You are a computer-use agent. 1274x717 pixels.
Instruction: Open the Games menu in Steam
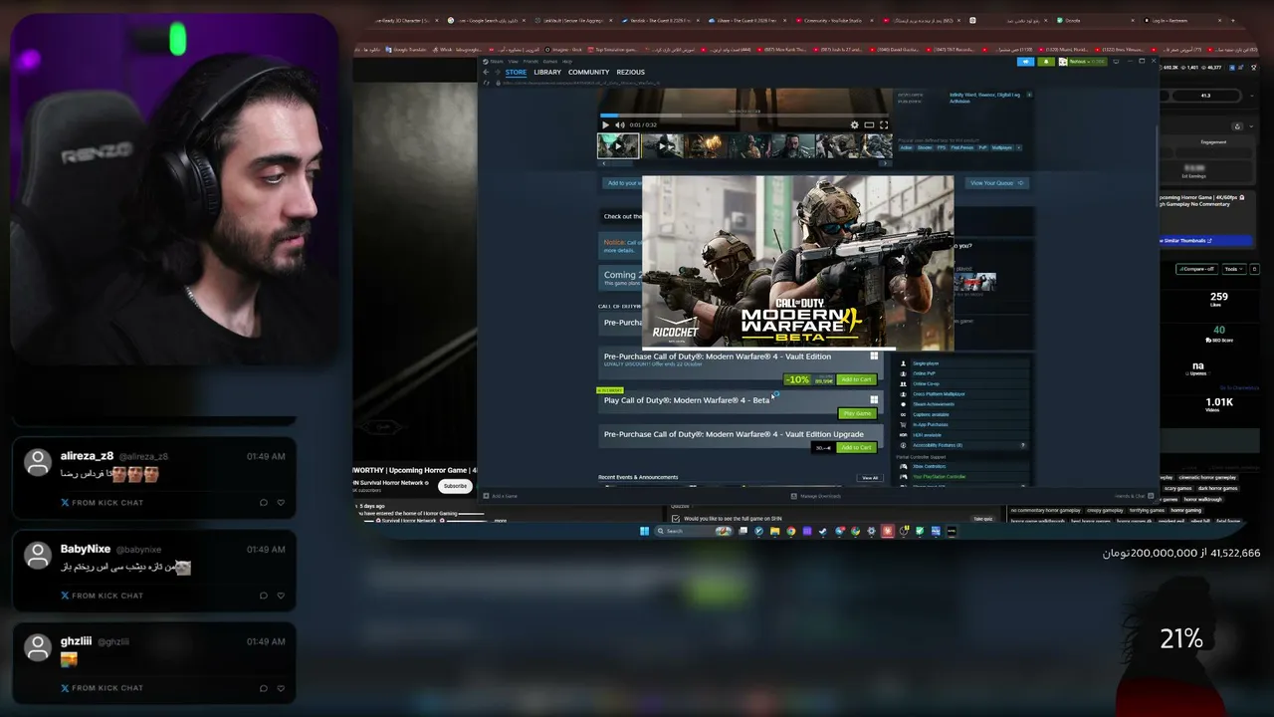pyautogui.click(x=550, y=62)
